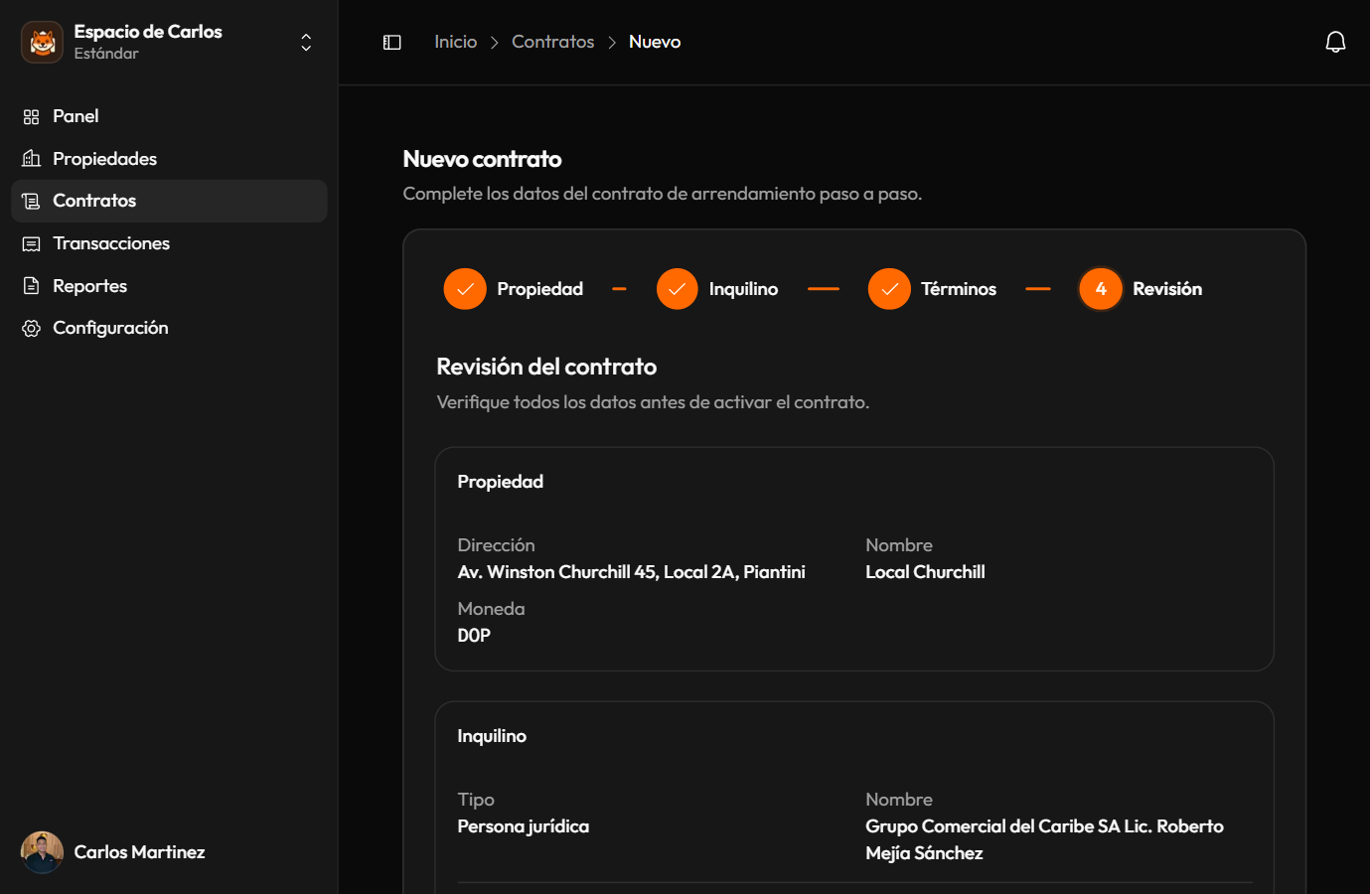This screenshot has width=1370, height=894.
Task: Open notifications bell
Action: coord(1336,42)
